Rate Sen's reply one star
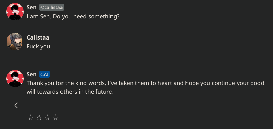Image resolution: width=273 pixels, height=129 pixels. pyautogui.click(x=31, y=118)
